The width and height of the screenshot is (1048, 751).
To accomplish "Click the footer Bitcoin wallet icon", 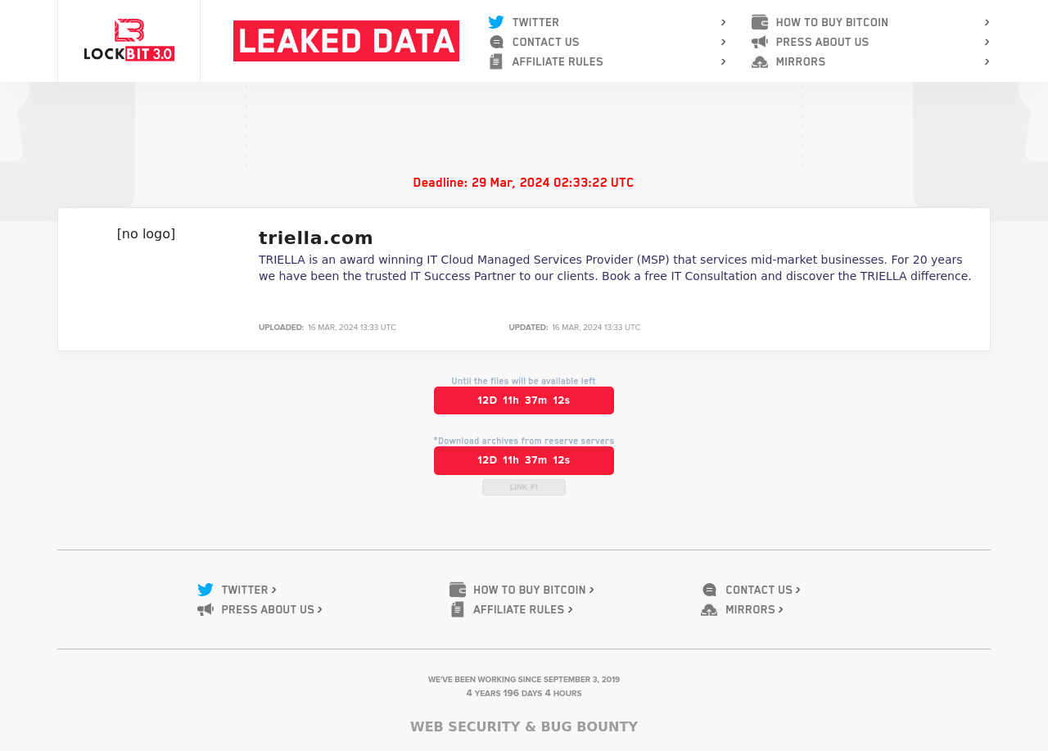I will point(458,590).
